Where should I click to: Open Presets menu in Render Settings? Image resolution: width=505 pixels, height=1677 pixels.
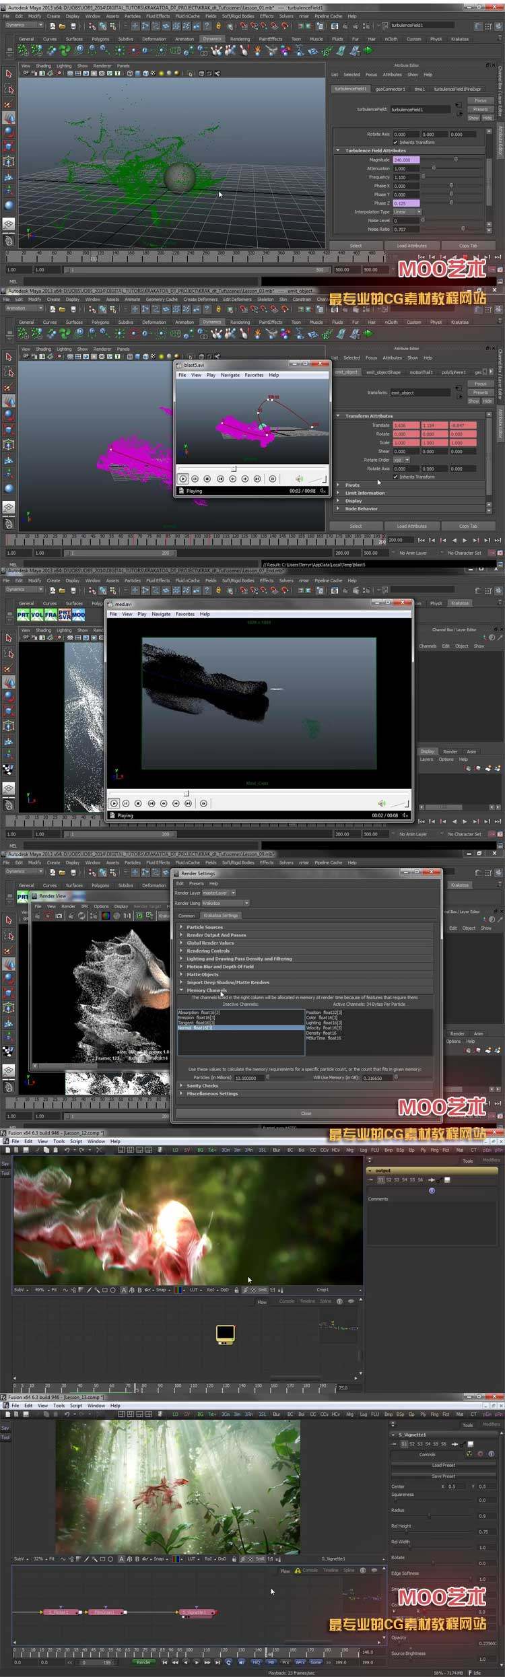pos(197,883)
